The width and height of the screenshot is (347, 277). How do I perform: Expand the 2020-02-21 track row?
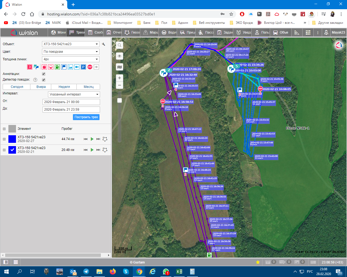click(4, 150)
